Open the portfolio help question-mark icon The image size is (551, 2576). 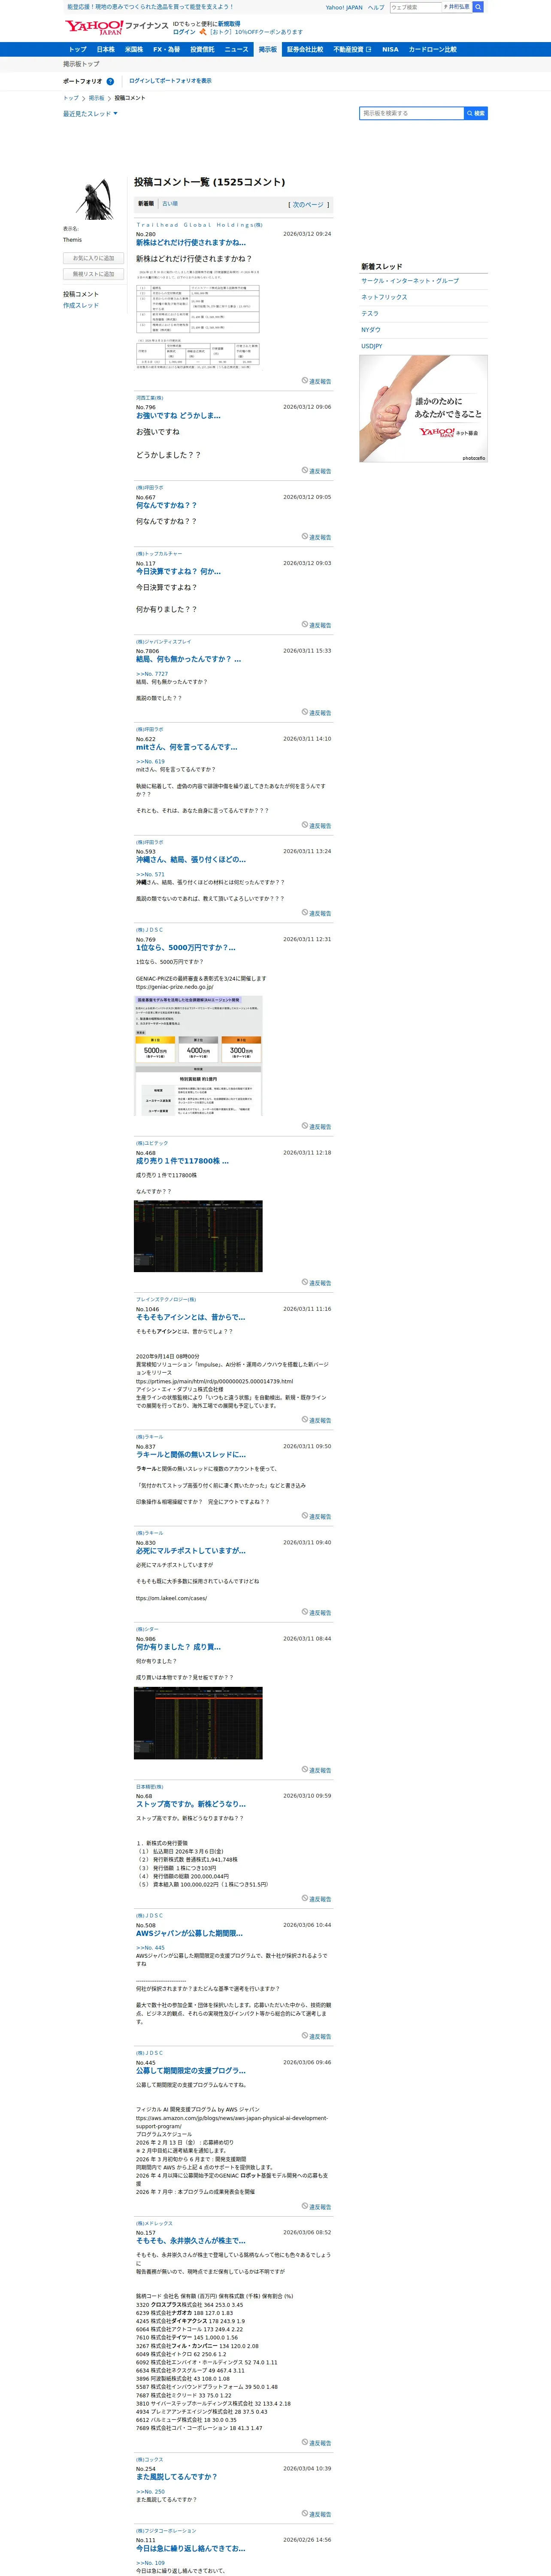pos(110,82)
